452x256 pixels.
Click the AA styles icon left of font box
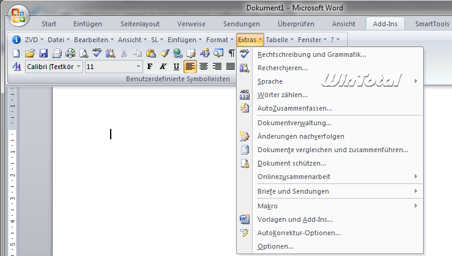coord(17,67)
